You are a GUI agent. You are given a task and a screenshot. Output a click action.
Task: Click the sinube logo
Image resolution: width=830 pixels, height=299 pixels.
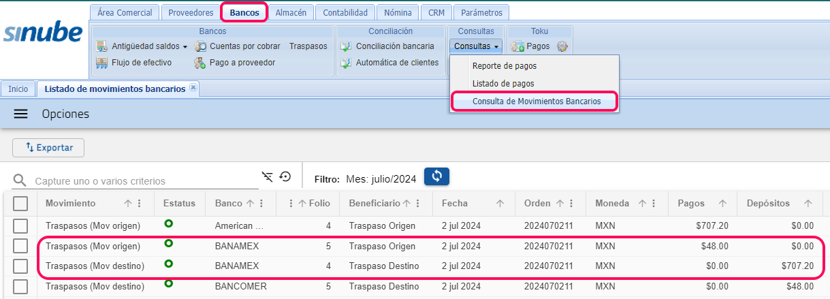pos(43,33)
